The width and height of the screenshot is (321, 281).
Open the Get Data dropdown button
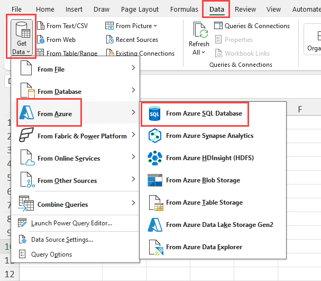pyautogui.click(x=22, y=37)
